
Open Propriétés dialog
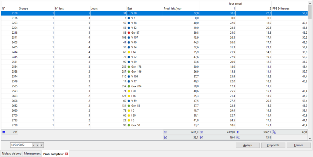(x=273, y=145)
